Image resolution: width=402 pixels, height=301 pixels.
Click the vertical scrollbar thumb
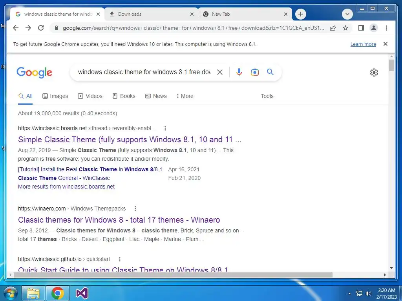pos(391,65)
